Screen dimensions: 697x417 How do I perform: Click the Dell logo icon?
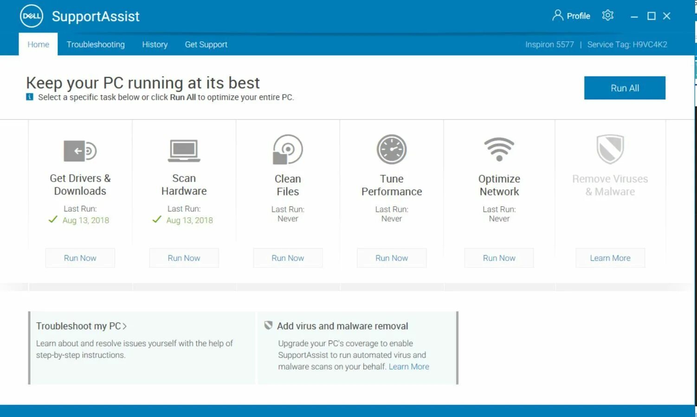[x=32, y=16]
